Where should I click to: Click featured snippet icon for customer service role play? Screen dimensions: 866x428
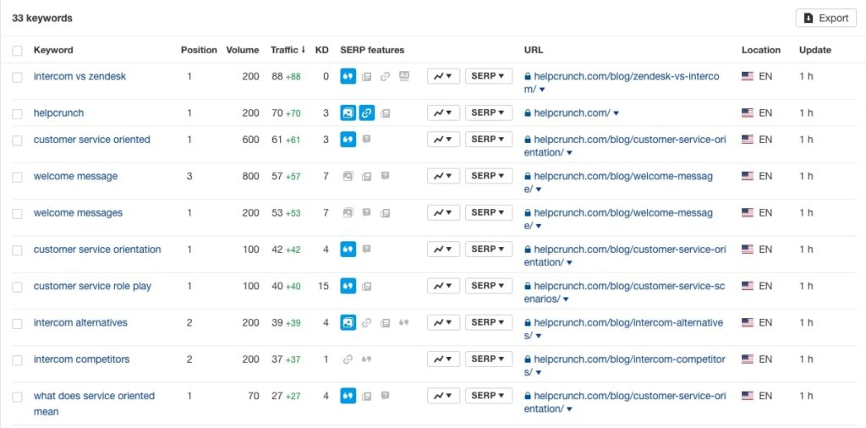pyautogui.click(x=348, y=286)
